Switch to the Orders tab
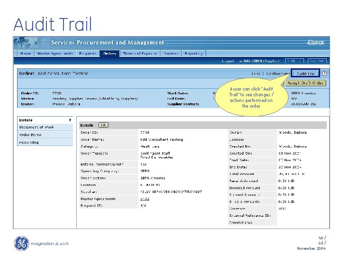Screen dimensions: 341x256 tap(109, 53)
